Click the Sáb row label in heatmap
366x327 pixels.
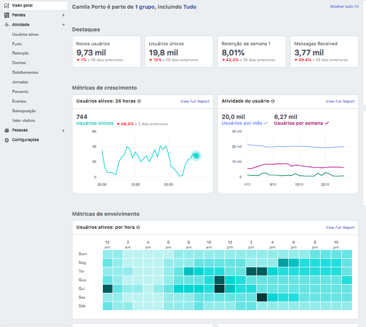click(82, 306)
